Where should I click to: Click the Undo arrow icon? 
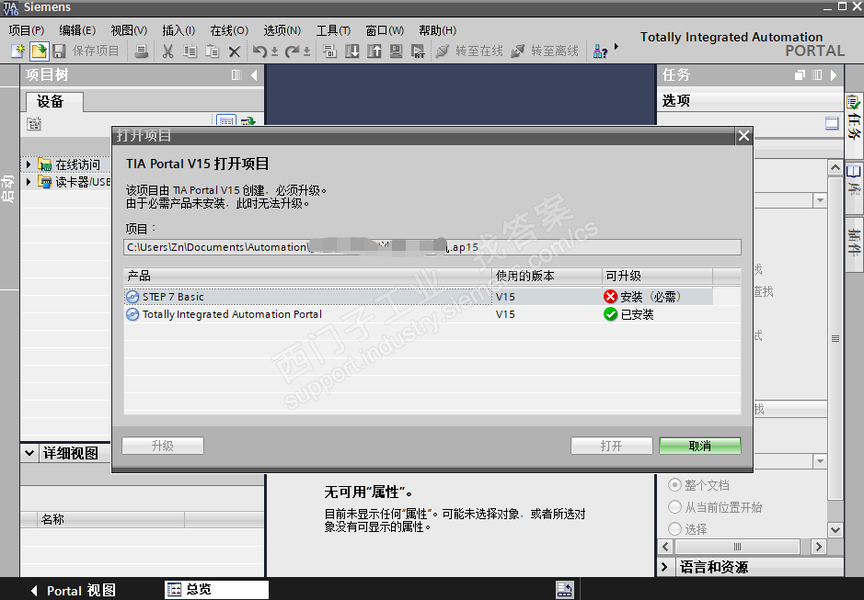259,51
